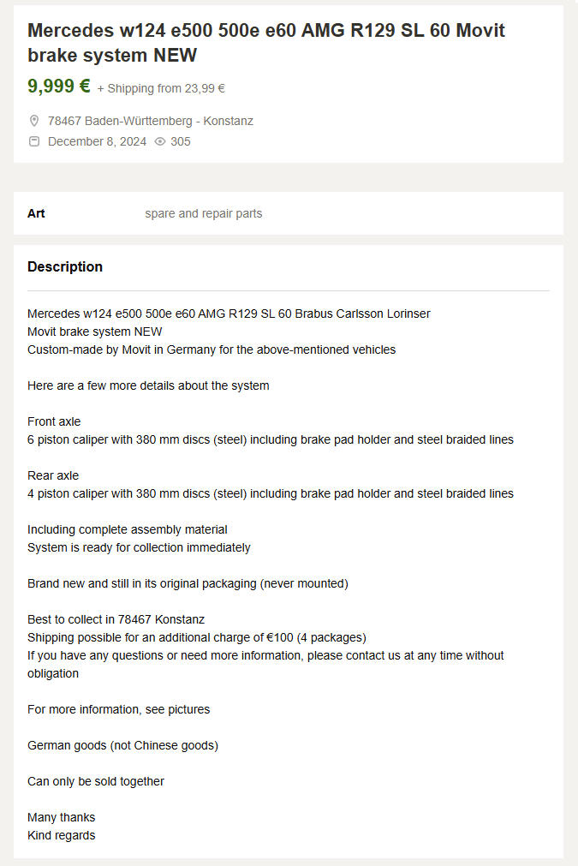Click the Description heading
Screen dimensions: 578x866
(x=65, y=266)
